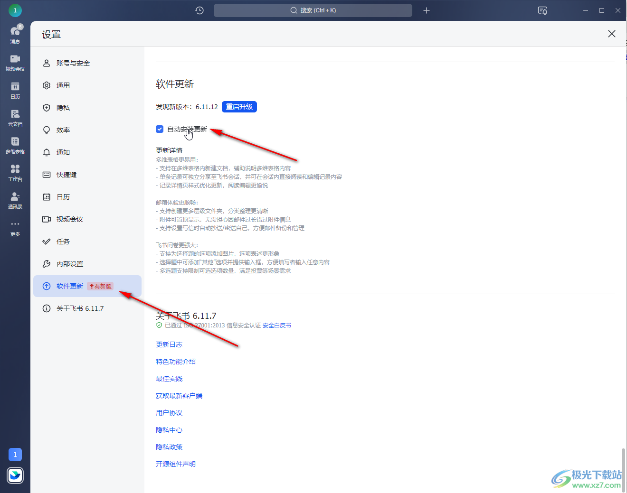Click the Feishu logo icon at the sidebar bottom
This screenshot has height=493, width=627.
click(x=15, y=475)
